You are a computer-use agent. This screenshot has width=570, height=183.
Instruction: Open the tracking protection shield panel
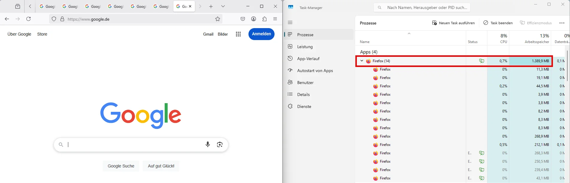54,19
